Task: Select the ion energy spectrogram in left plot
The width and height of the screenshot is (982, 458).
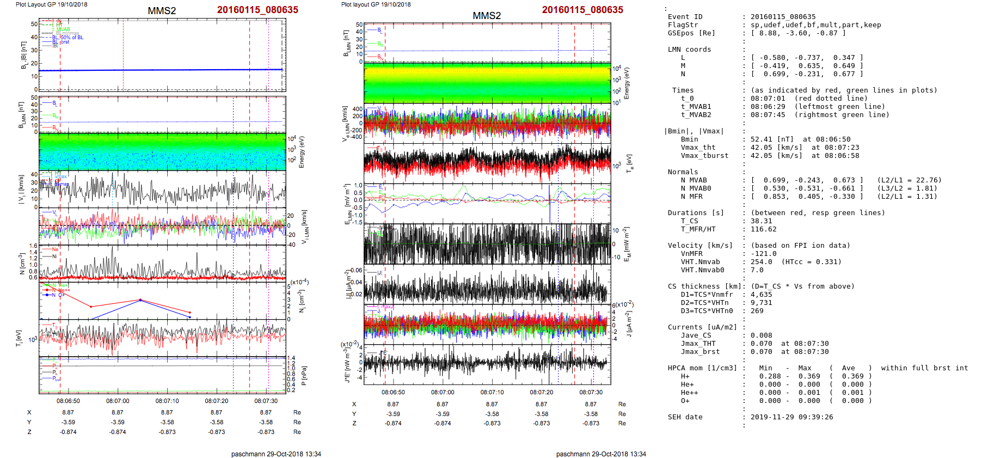Action: (x=162, y=151)
